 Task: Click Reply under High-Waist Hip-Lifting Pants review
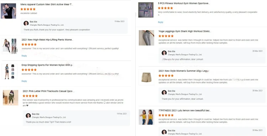(24, 56)
